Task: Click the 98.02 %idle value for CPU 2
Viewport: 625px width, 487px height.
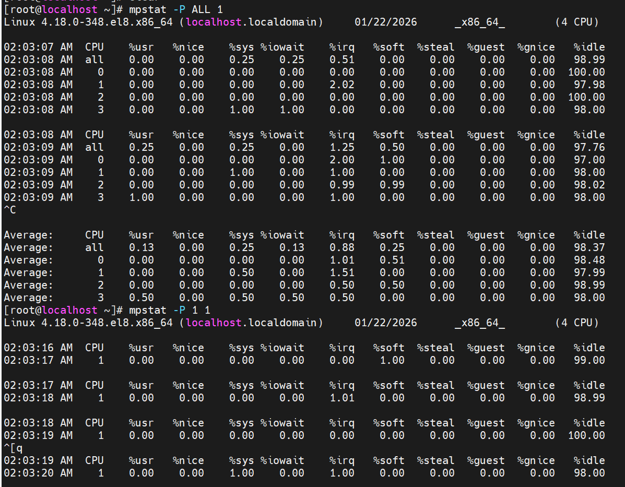Action: [x=589, y=185]
